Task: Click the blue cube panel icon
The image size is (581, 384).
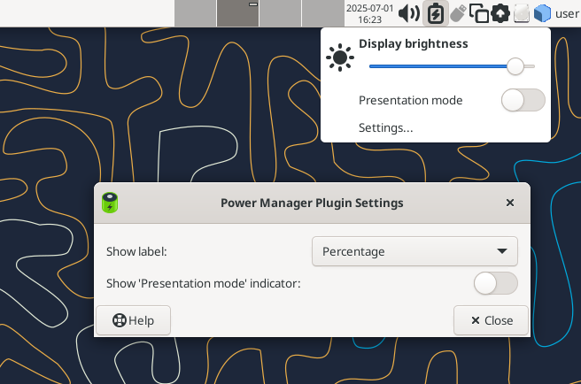Action: pyautogui.click(x=542, y=13)
